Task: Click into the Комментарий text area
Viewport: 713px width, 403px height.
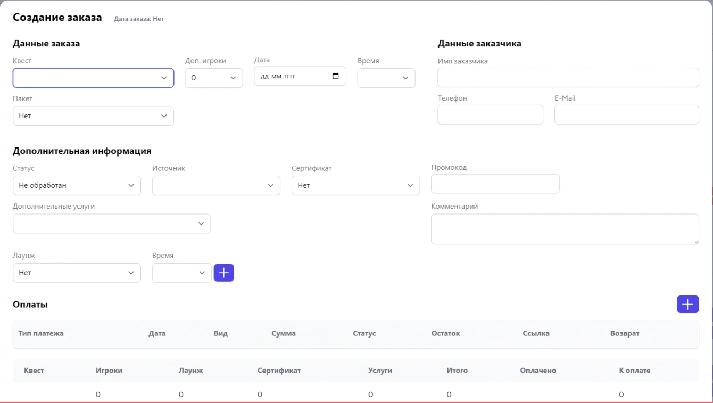Action: tap(565, 229)
